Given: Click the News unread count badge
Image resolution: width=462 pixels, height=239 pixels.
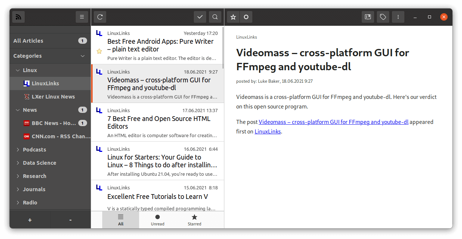Looking at the screenshot, I should pos(83,110).
